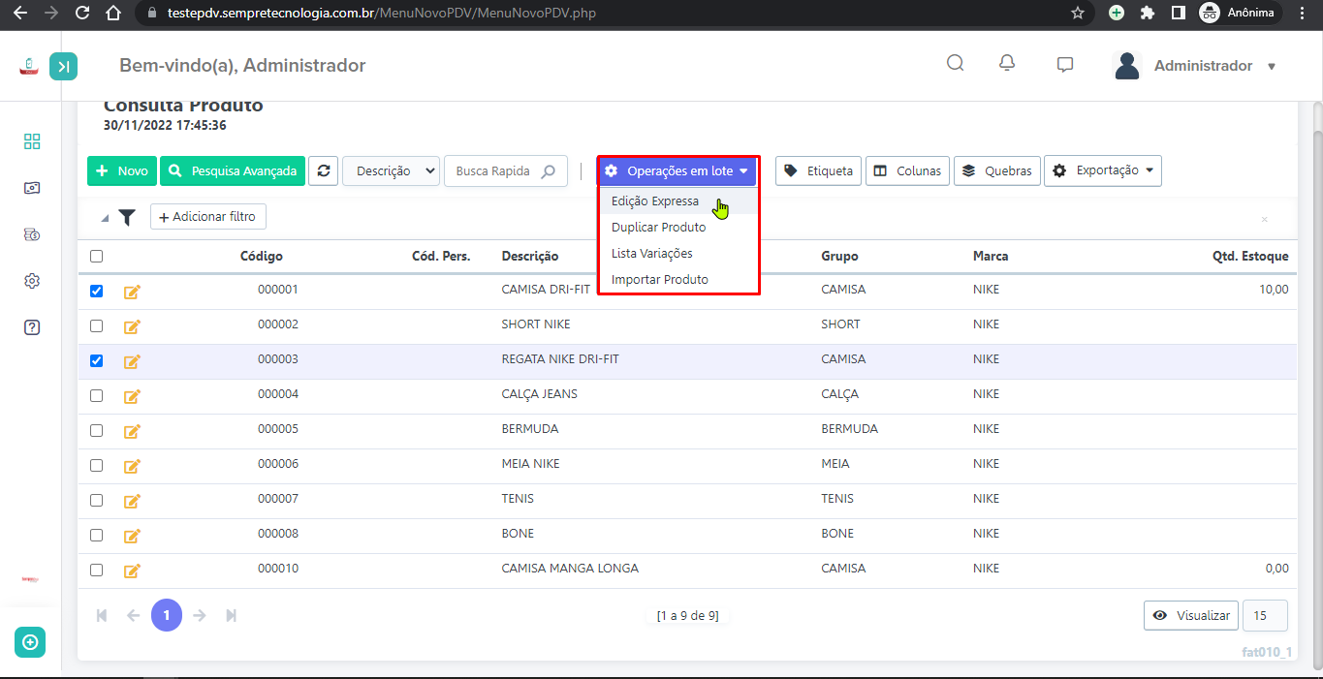Screen dimensions: 1323x679
Task: Open the chat messages icon
Action: point(1065,65)
